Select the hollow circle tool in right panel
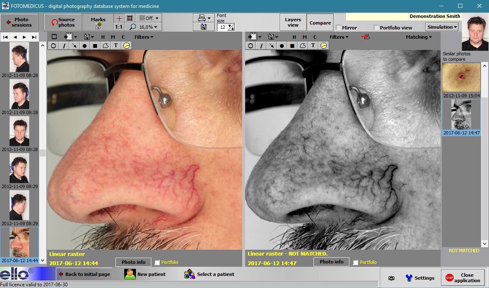This screenshot has height=288, width=489. 251,46
